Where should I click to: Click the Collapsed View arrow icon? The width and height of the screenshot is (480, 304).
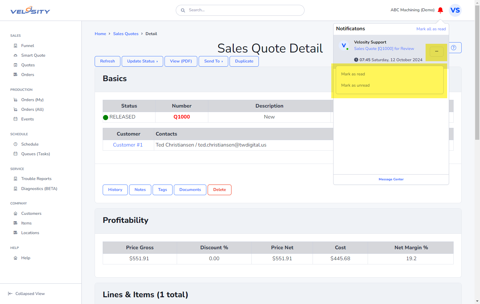(10, 294)
